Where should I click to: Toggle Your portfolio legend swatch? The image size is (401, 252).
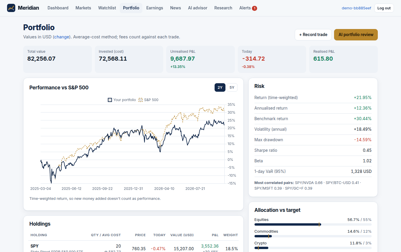coord(110,100)
